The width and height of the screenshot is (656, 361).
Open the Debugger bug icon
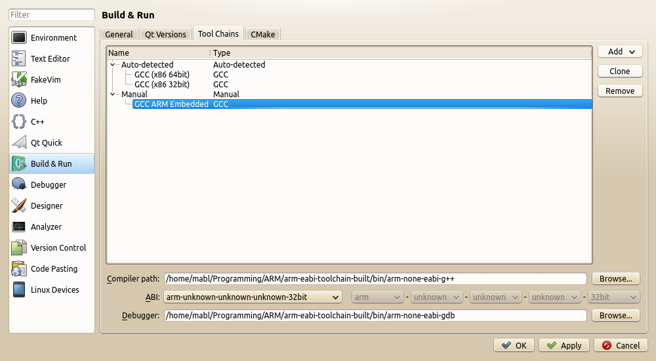(x=19, y=184)
